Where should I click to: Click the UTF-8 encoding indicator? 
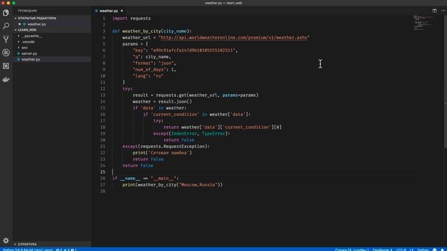click(401, 250)
